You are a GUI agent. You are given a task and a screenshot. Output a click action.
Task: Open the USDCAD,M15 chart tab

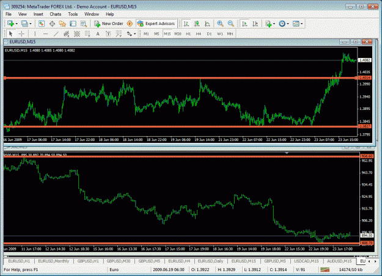click(x=306, y=261)
